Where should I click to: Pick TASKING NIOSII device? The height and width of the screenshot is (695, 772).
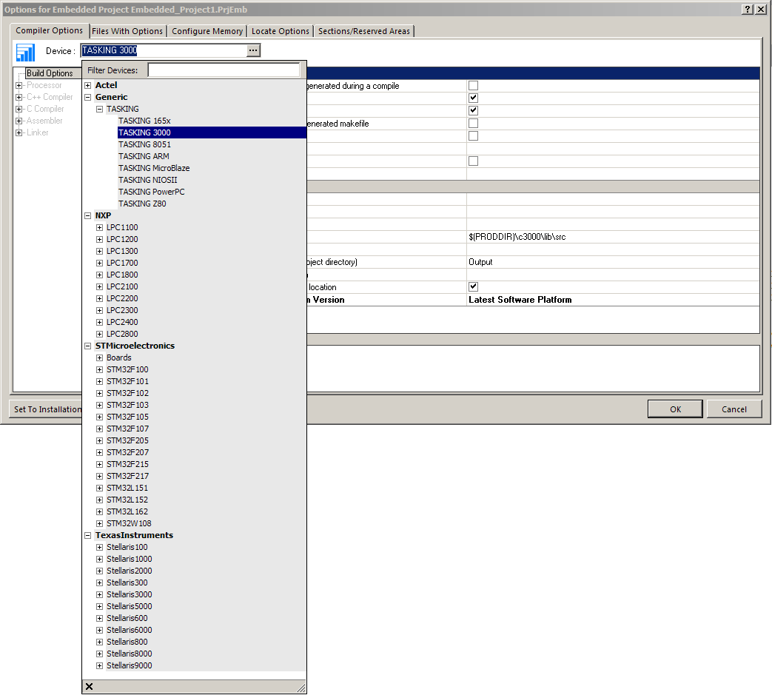[148, 180]
